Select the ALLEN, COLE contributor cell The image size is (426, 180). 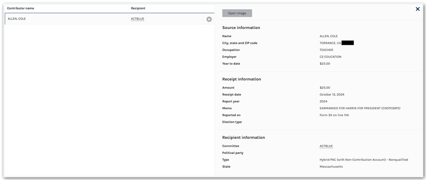pyautogui.click(x=17, y=19)
